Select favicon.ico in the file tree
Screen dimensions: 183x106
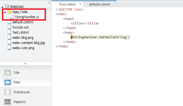20,27
